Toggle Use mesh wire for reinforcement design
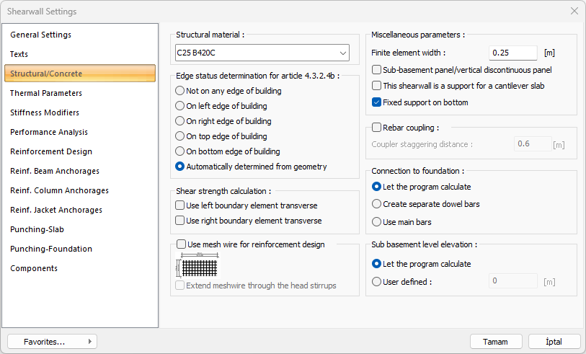 (x=182, y=244)
